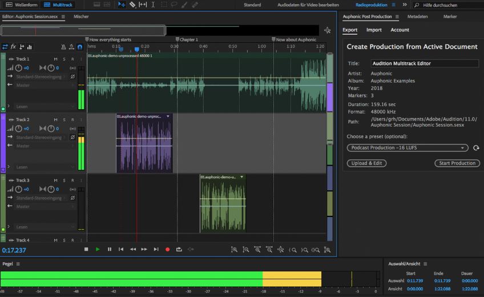Viewport: 484px width, 297px height.
Task: Open Track 3 input Standard-Stereoeingang dropdown
Action: [40, 198]
